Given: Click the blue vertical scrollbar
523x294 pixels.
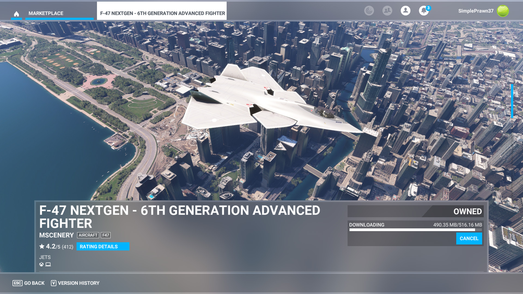Looking at the screenshot, I should 512,101.
